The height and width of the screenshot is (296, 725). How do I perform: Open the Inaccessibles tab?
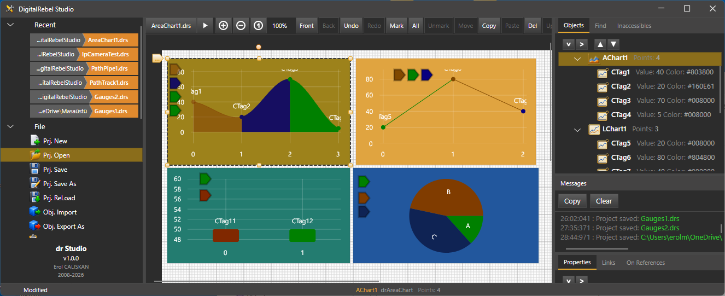tap(634, 26)
